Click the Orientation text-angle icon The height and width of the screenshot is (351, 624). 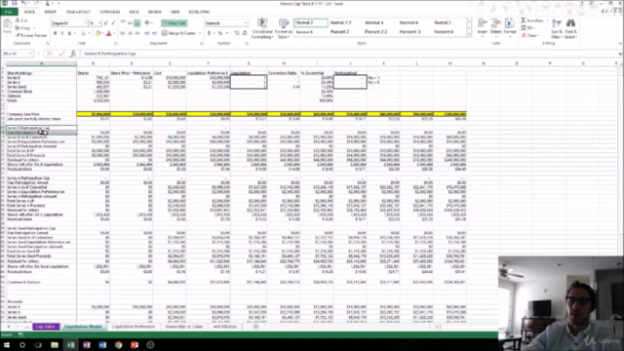click(x=147, y=23)
